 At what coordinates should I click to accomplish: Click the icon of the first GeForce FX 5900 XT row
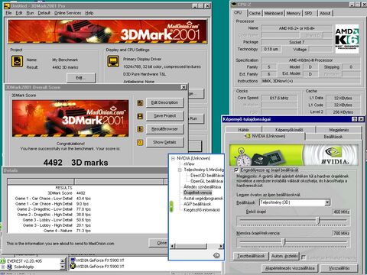pos(73,260)
